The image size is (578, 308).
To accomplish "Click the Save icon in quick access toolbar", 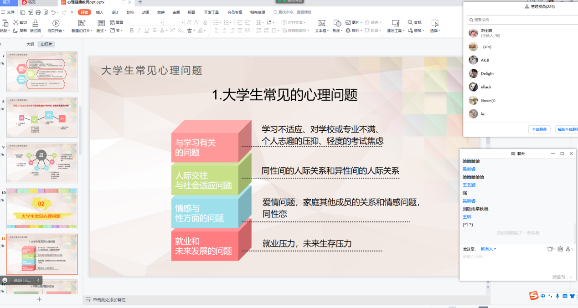I will coord(22,12).
